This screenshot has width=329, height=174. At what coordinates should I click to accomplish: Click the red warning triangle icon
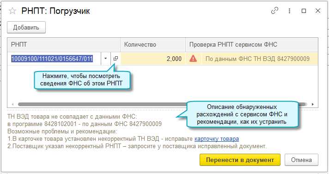pos(193,59)
